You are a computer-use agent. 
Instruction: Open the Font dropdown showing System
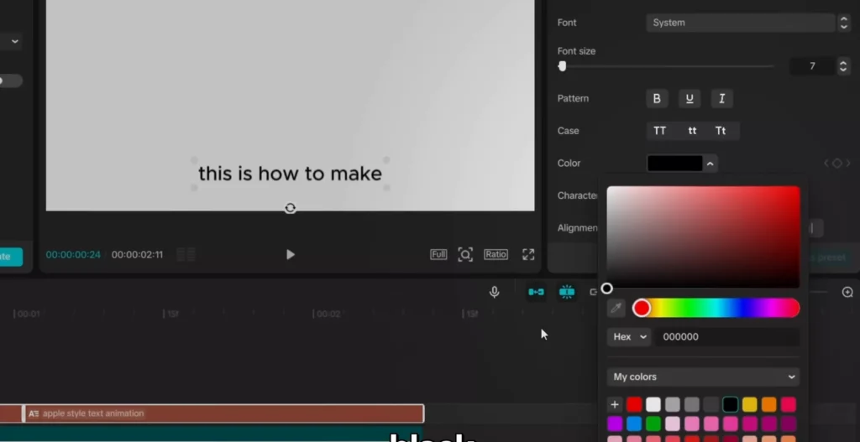741,23
